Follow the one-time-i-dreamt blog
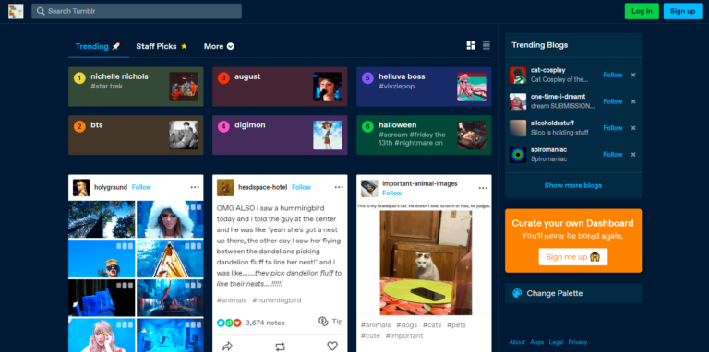This screenshot has height=352, width=709. (x=613, y=101)
